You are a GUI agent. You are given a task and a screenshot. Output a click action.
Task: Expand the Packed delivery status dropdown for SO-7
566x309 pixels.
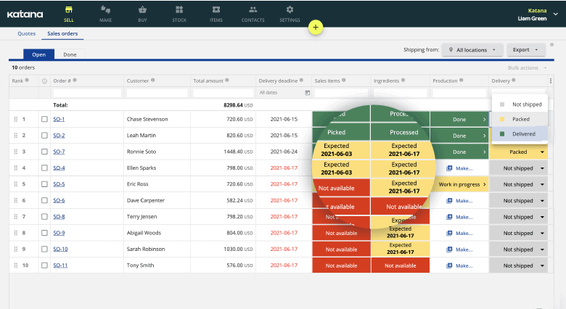pos(542,152)
